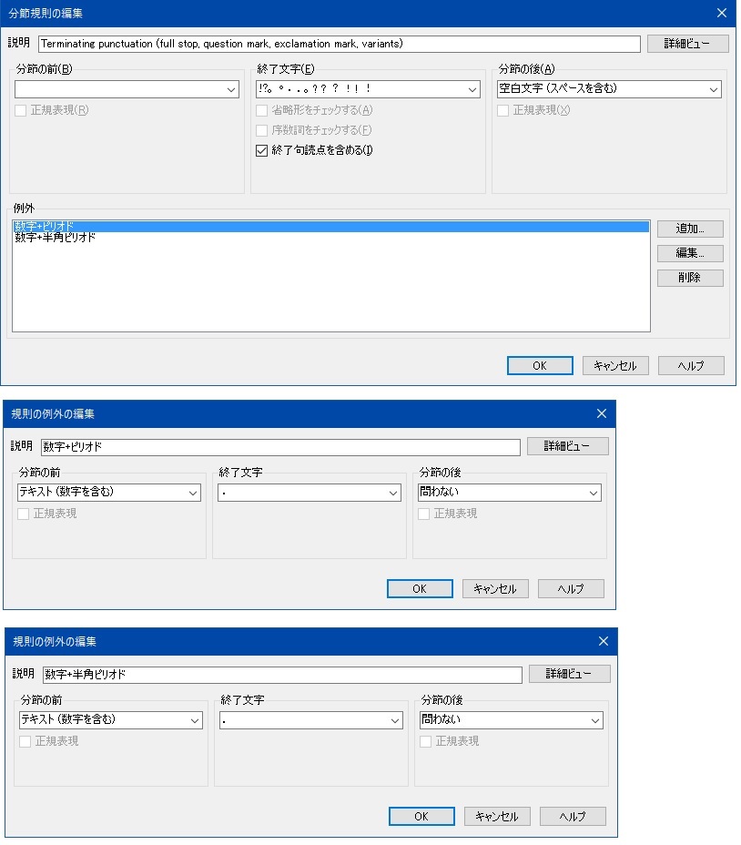Viewport: 741px width, 845px height.
Task: Toggle 正規表現(X) checkbox under 分節の後(A)
Action: tap(502, 110)
